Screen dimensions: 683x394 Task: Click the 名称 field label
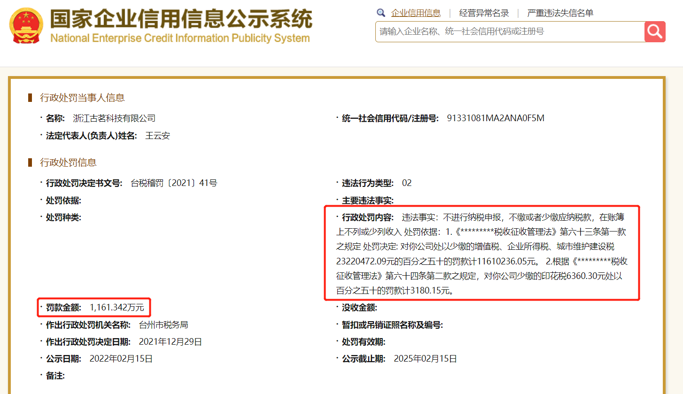tap(55, 118)
